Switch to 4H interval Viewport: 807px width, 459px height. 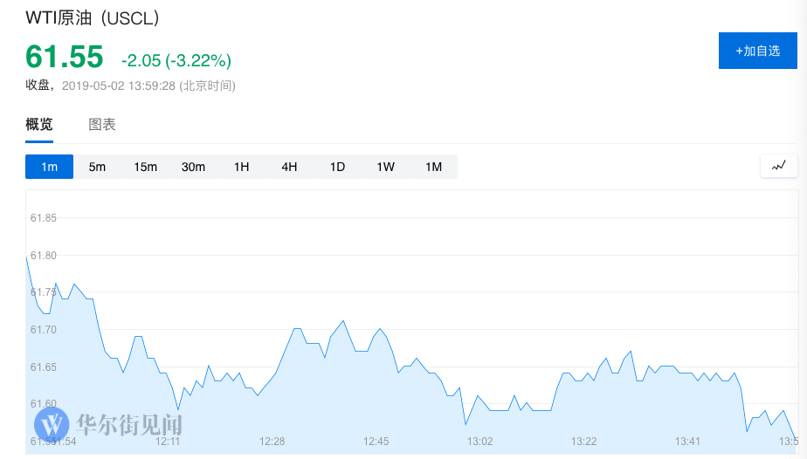[x=289, y=167]
